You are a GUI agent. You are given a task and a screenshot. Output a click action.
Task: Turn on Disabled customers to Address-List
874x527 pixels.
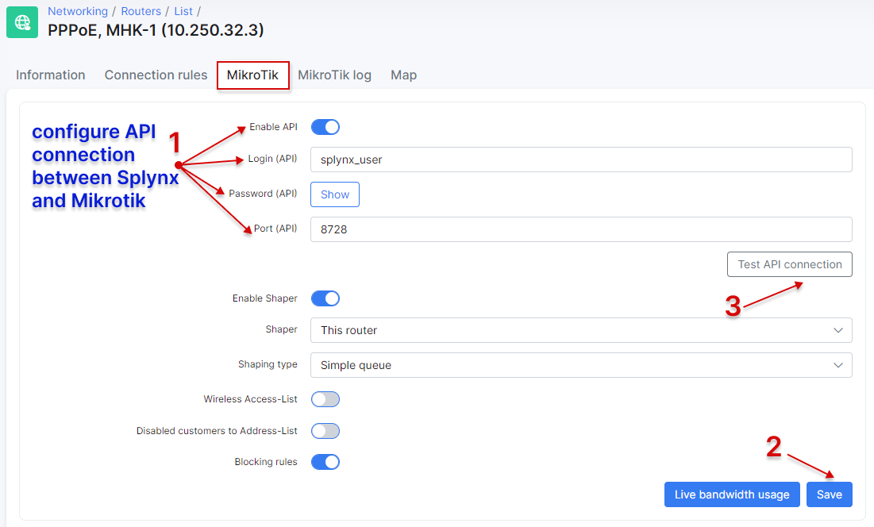tap(325, 430)
